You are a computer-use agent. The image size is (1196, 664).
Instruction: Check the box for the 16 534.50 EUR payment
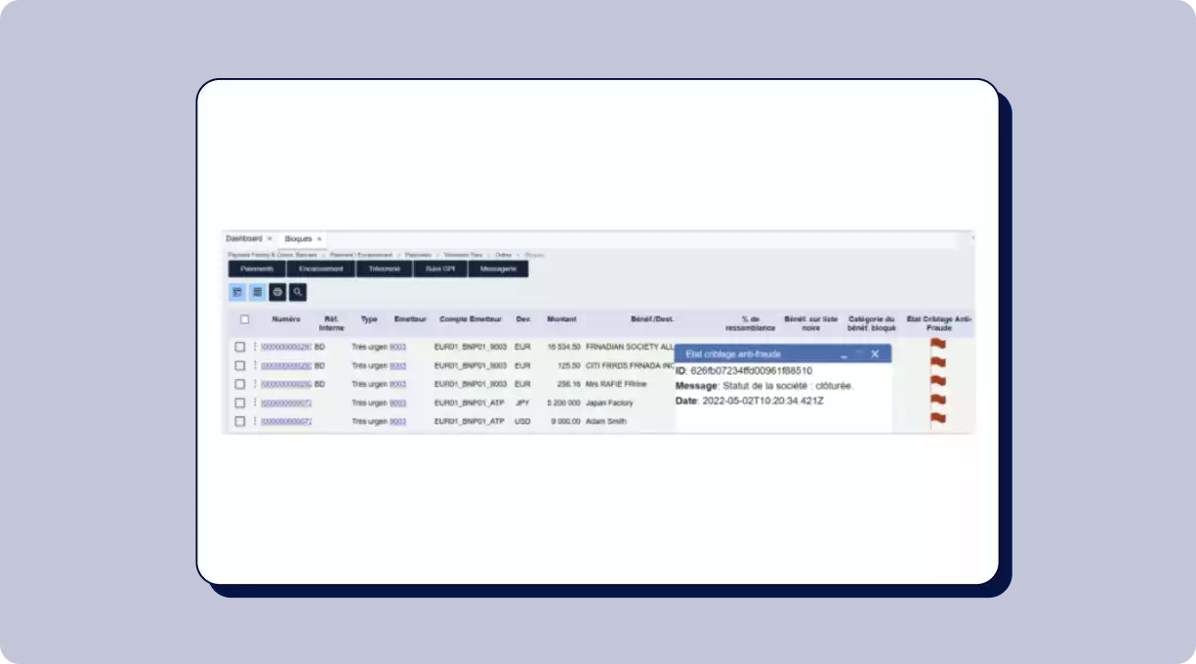click(239, 347)
